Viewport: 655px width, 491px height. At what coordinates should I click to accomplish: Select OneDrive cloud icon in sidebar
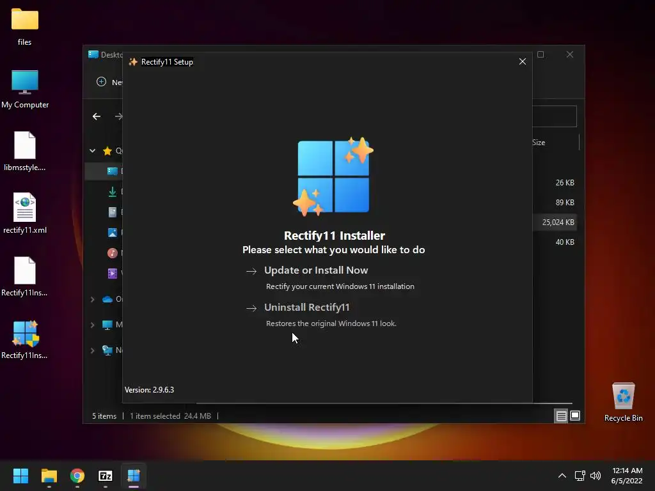(107, 299)
